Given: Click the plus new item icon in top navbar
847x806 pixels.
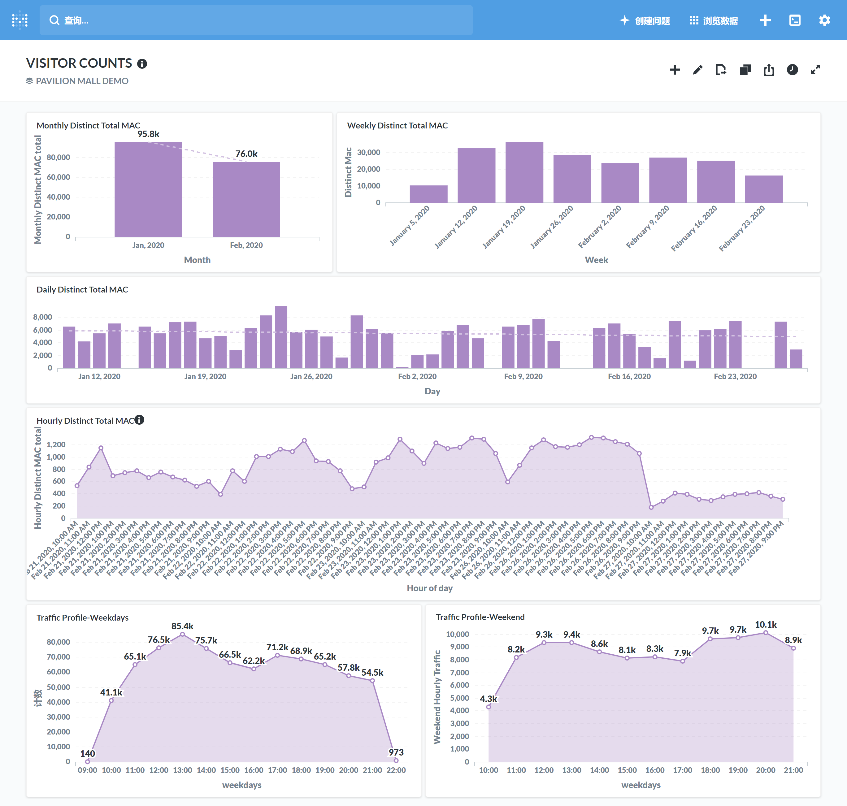Looking at the screenshot, I should 765,20.
